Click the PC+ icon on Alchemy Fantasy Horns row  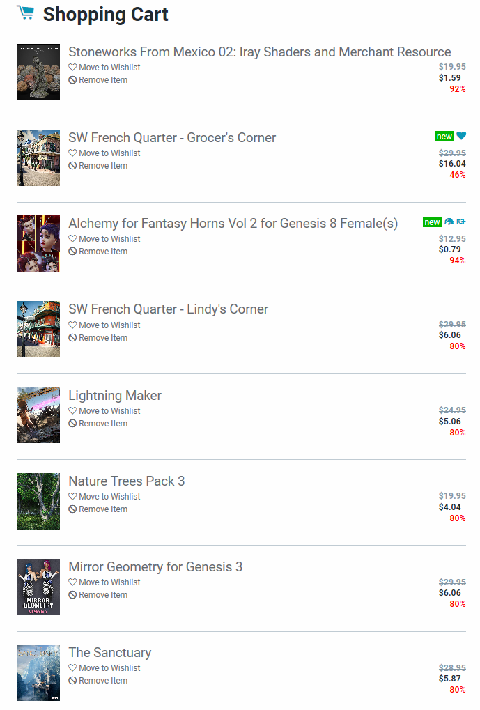click(461, 222)
